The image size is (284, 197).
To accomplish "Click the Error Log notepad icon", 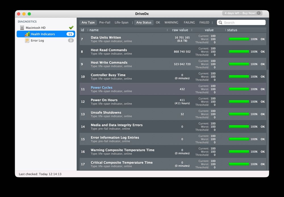I will (x=27, y=40).
